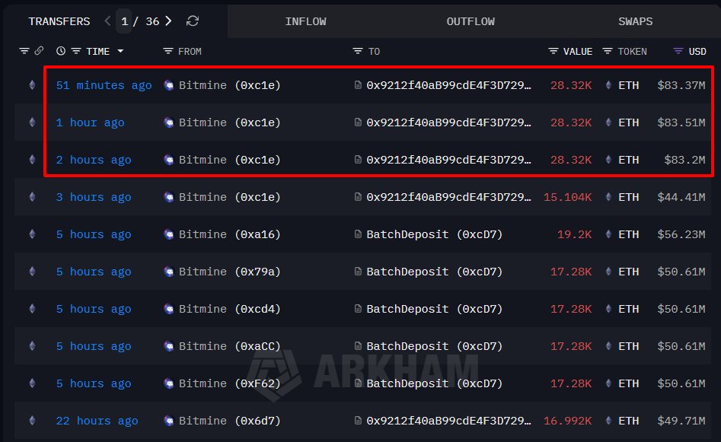Open the '51 minutes ago' transaction link
This screenshot has width=721, height=442.
pyautogui.click(x=104, y=85)
